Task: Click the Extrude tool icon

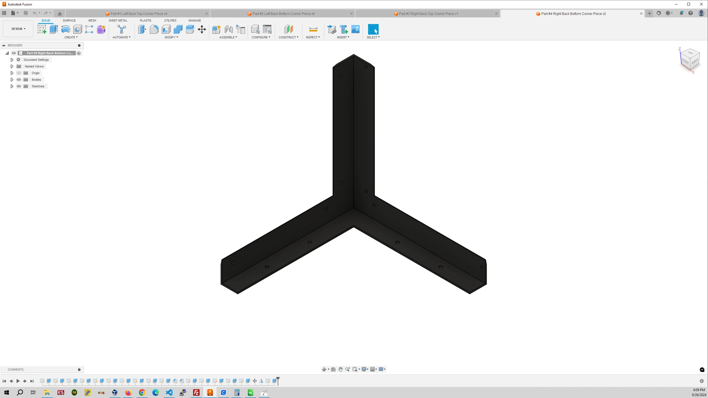Action: point(54,29)
